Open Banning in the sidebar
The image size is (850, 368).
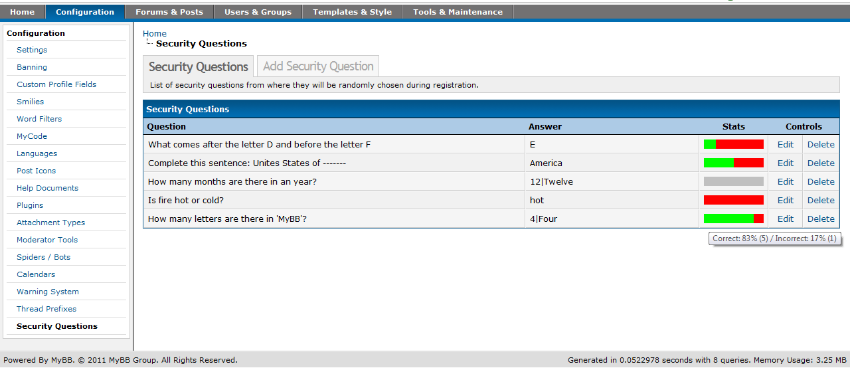[x=32, y=67]
